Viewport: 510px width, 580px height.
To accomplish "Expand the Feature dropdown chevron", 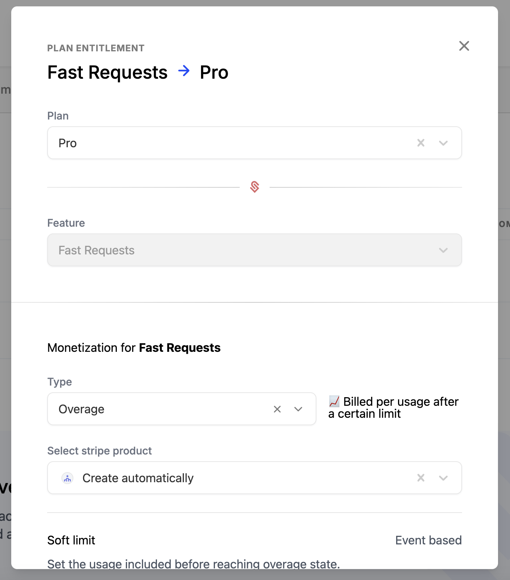I will click(x=443, y=250).
